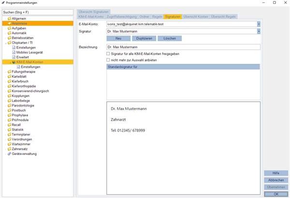The width and height of the screenshot is (290, 198).
Task: Select Konservierend-chirurgisch in the tree
Action: click(30, 91)
